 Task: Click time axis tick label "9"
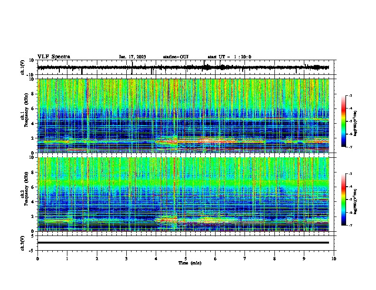pos(304,259)
